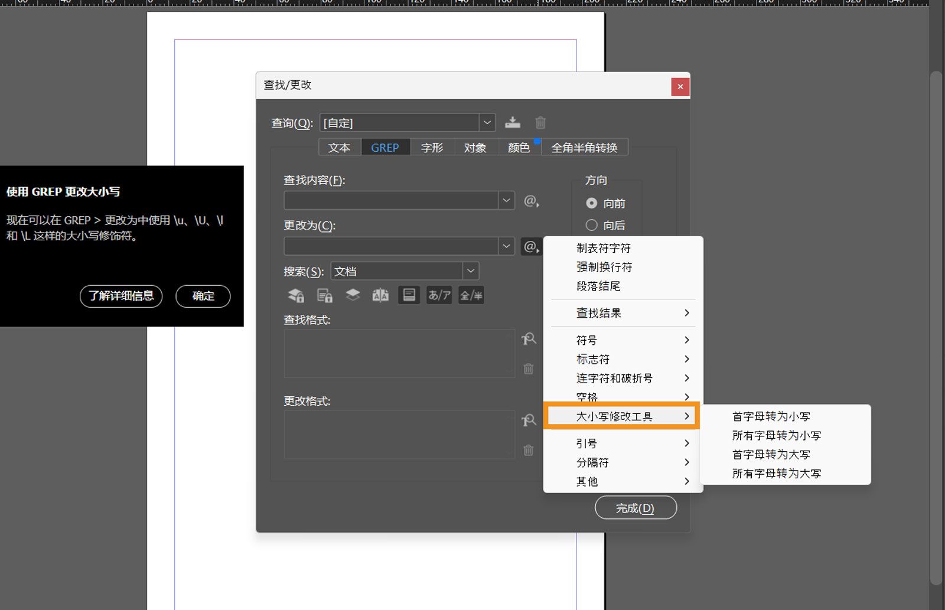
Task: Select the highlighted 大小写修改工具 menu entry
Action: [x=615, y=416]
